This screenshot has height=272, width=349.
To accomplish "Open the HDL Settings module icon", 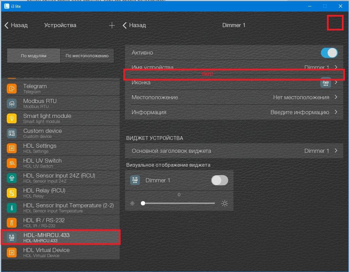I will pyautogui.click(x=12, y=148).
